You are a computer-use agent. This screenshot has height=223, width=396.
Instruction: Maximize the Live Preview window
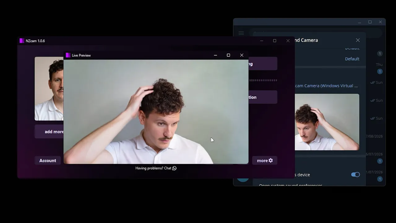228,55
